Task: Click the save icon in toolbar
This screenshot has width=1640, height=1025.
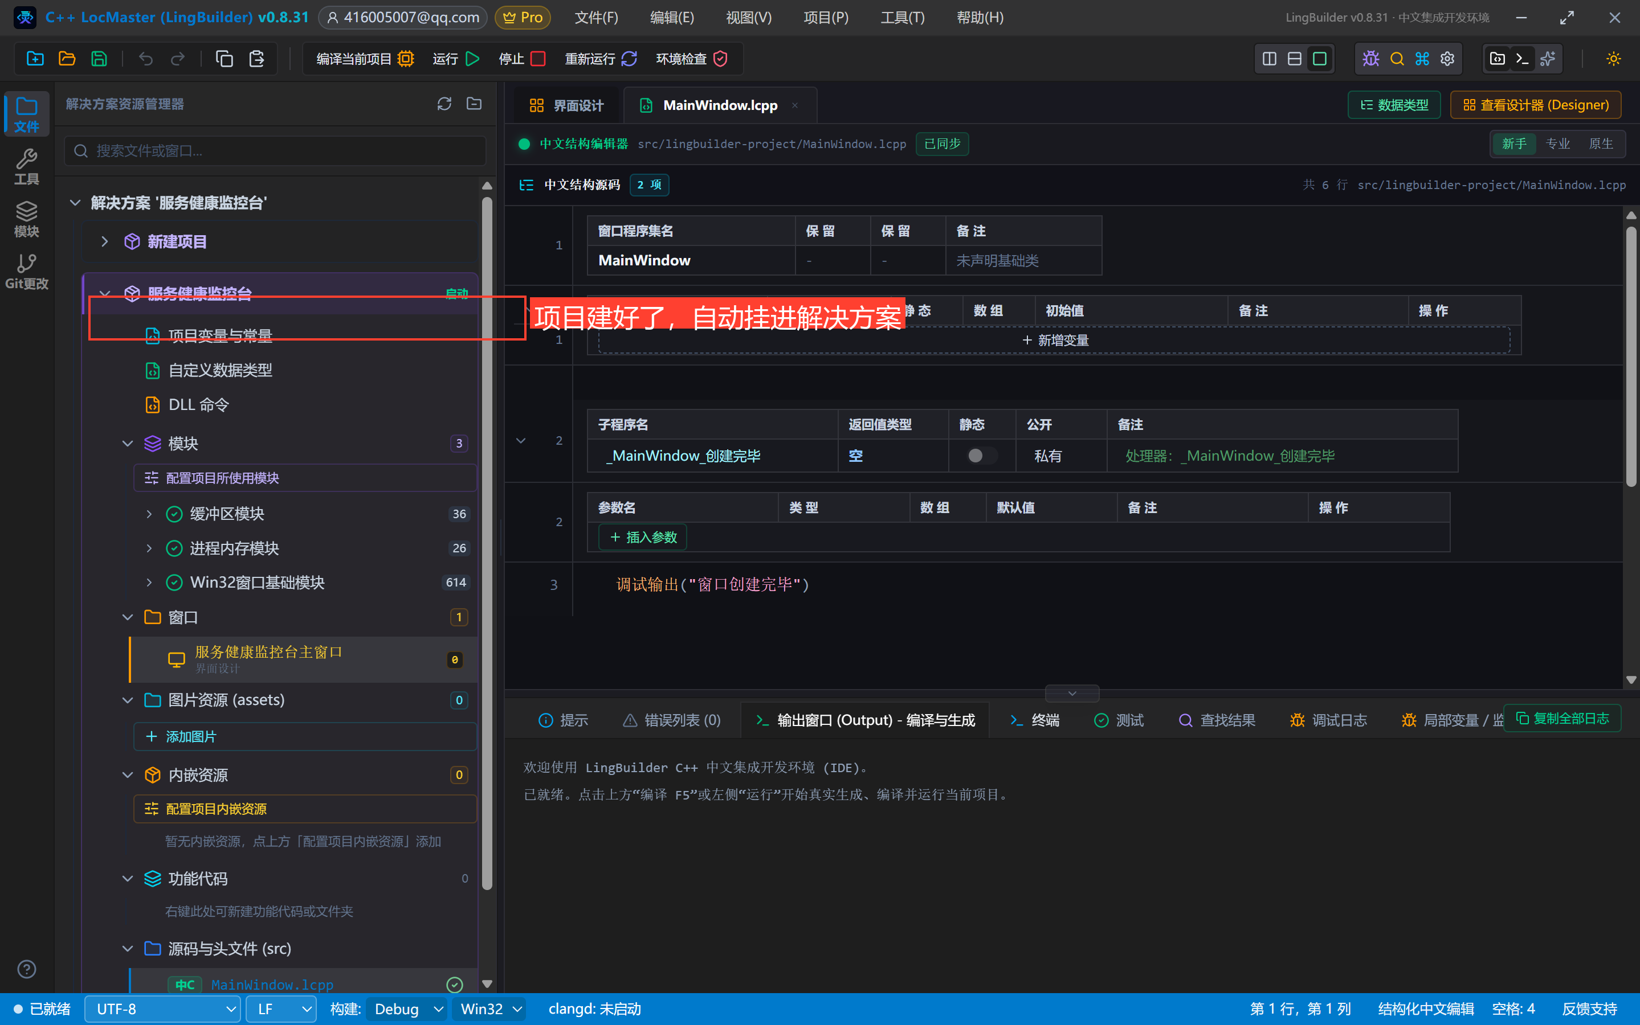Action: click(x=99, y=59)
